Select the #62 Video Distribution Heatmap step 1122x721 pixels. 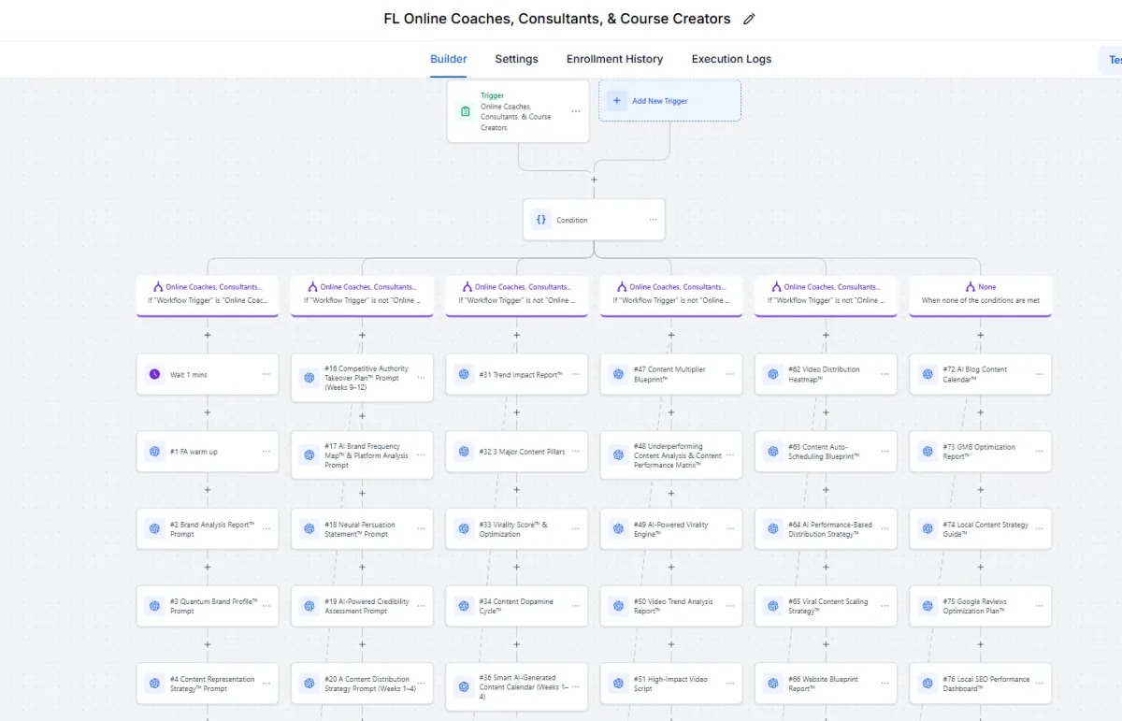coord(826,374)
